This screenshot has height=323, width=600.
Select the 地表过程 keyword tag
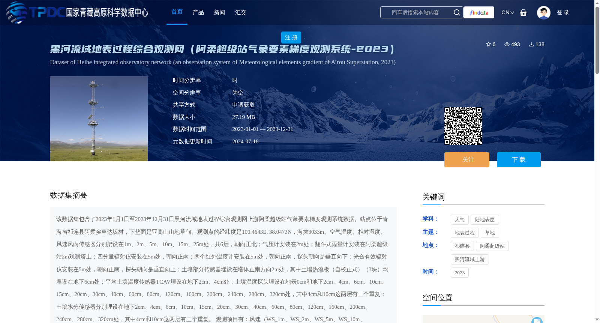click(x=465, y=233)
